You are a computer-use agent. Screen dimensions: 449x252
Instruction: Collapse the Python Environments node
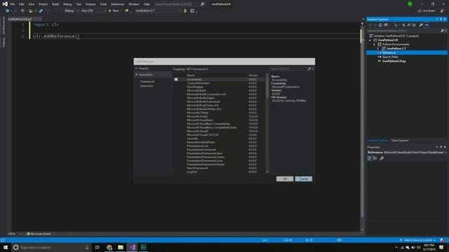(x=374, y=45)
